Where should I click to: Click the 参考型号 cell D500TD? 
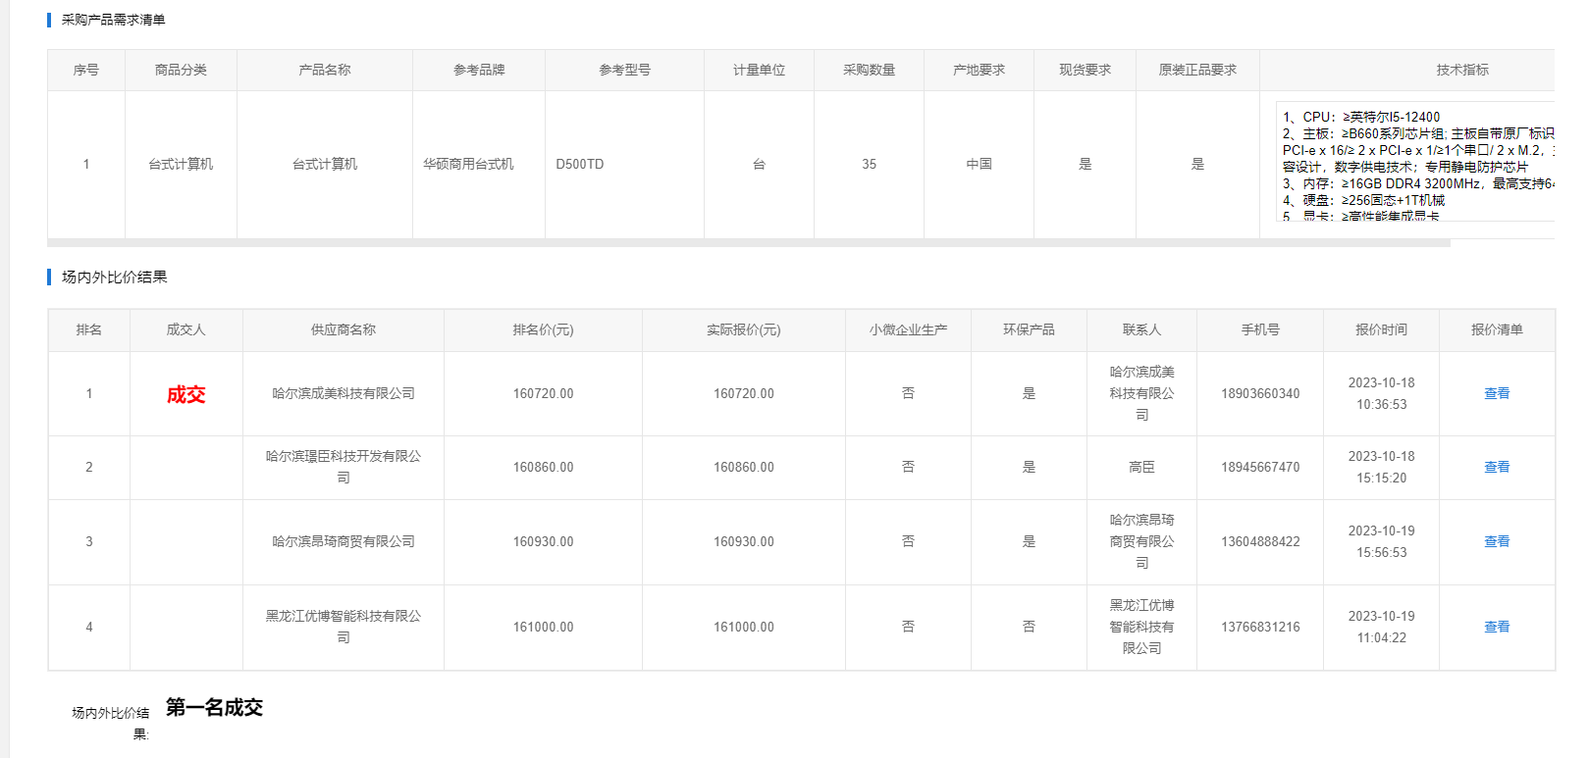[580, 164]
